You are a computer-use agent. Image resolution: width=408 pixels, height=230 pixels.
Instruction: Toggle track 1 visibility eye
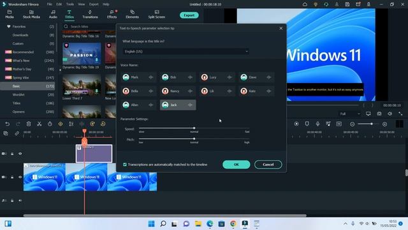coord(20,177)
